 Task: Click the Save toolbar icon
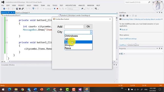tap(20, 9)
